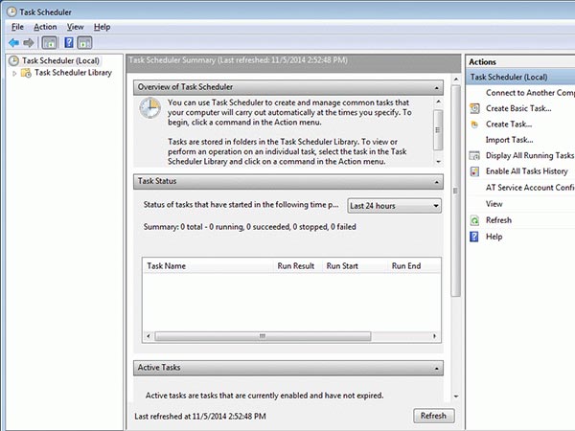
Task: Click the blue Help icon in the toolbar
Action: [68, 42]
